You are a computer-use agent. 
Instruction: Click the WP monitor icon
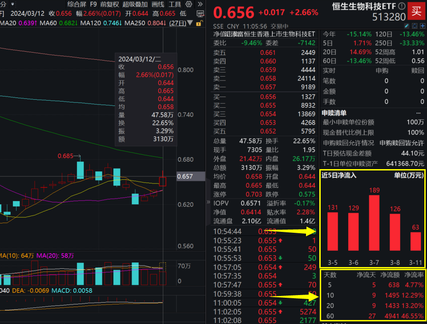pyautogui.click(x=200, y=13)
